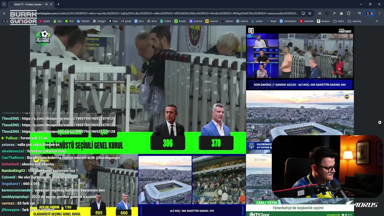This screenshot has width=384, height=216.
Task: Switch to the Multi TV tab
Action: pos(28,4)
